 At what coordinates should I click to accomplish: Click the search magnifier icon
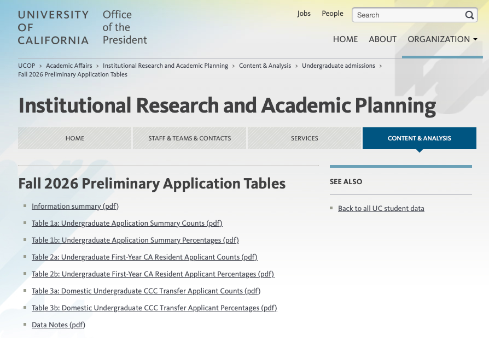click(x=470, y=15)
